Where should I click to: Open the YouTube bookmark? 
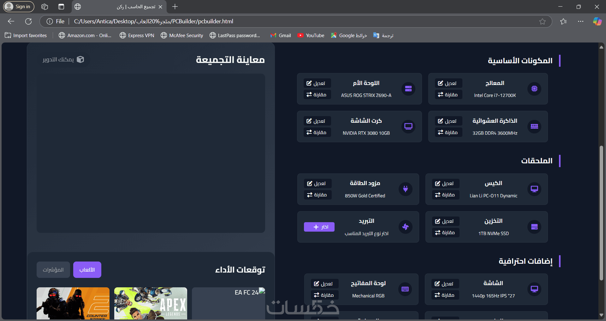(x=311, y=36)
